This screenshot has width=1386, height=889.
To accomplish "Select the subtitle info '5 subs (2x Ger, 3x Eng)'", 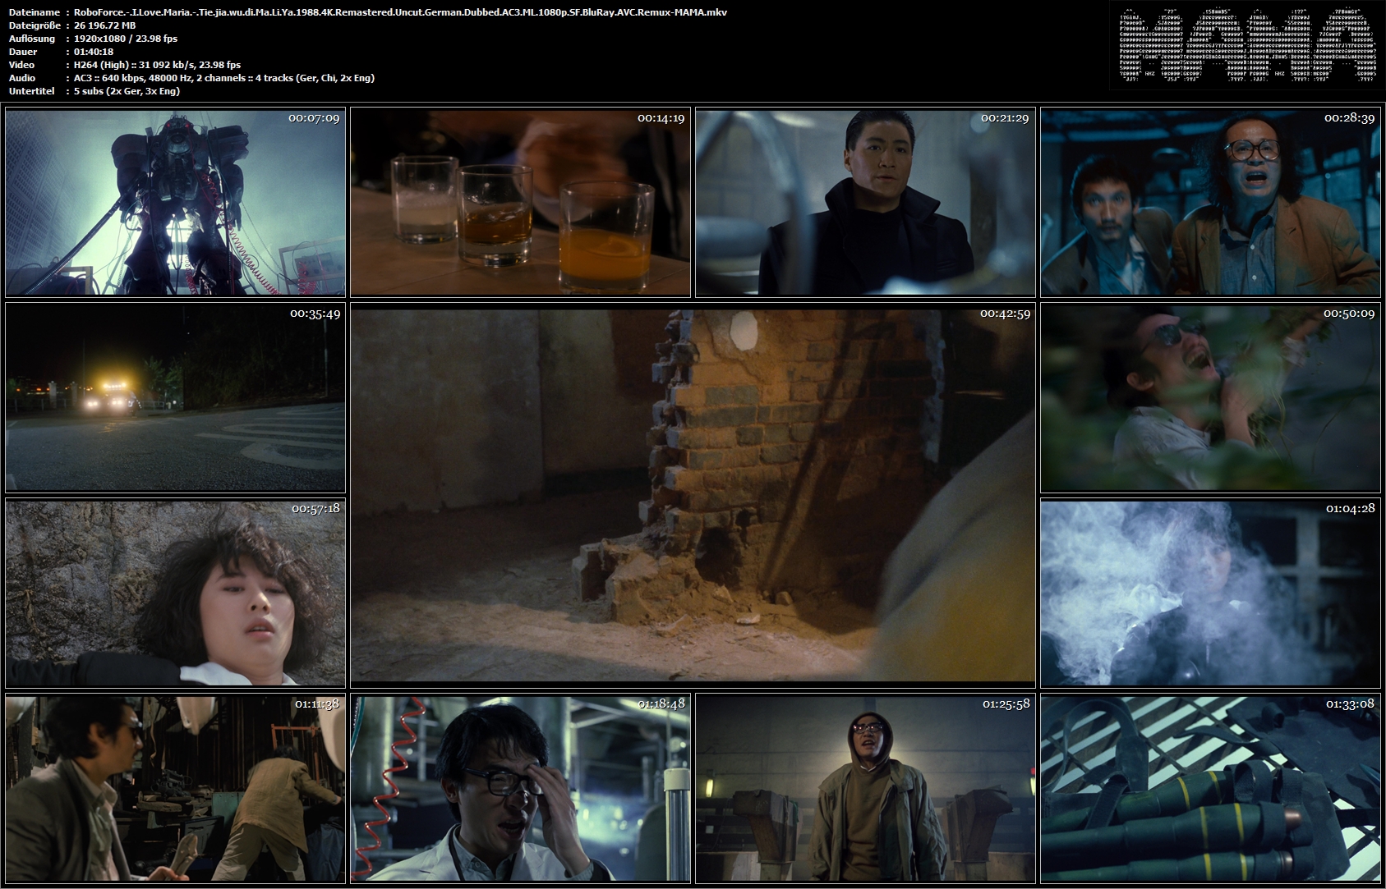I will point(127,91).
